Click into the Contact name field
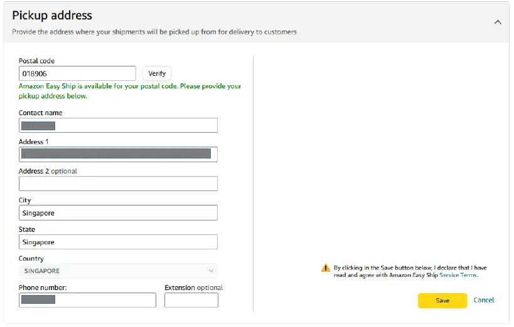 pyautogui.click(x=118, y=125)
